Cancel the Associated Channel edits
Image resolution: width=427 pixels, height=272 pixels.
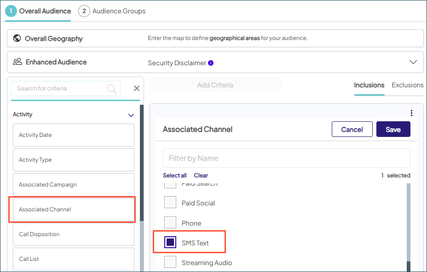point(352,129)
